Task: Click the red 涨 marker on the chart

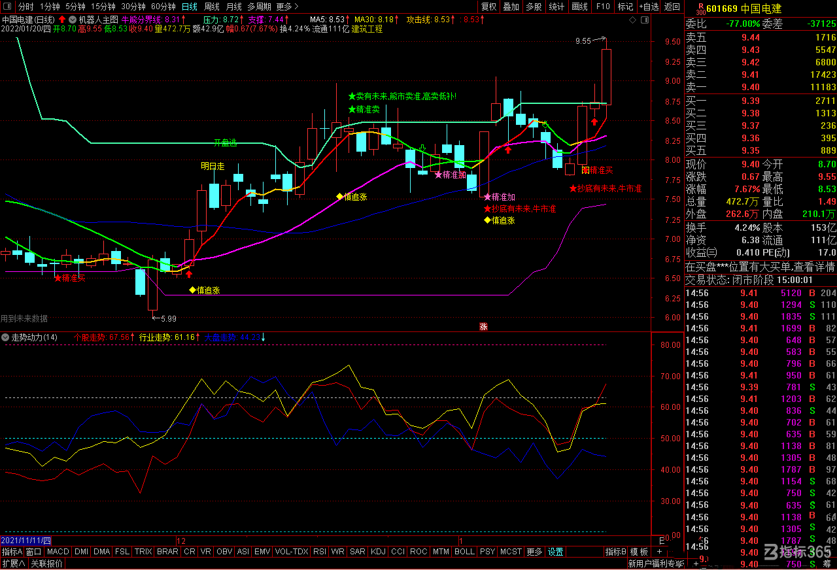Action: (483, 326)
